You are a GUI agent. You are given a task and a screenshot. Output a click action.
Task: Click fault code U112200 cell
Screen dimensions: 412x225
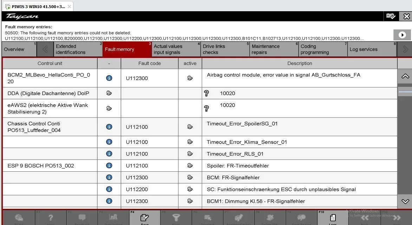[x=150, y=189]
